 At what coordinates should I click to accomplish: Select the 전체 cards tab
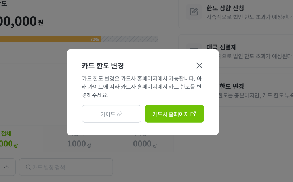tap(6, 133)
